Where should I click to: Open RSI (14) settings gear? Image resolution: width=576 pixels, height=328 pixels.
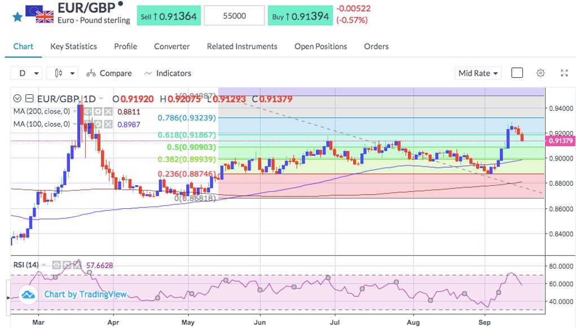point(67,265)
